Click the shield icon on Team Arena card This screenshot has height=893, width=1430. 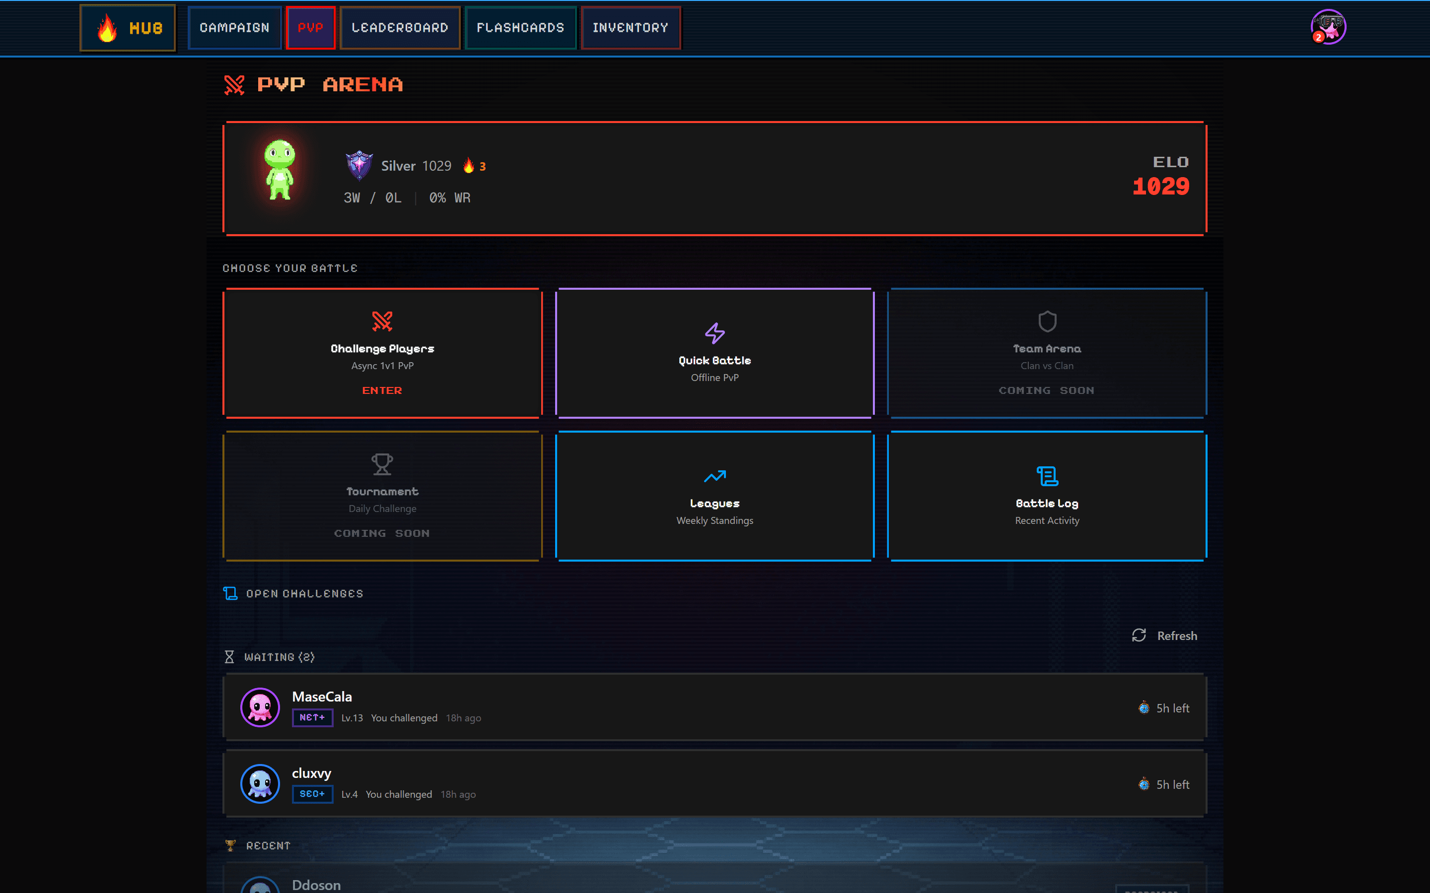(x=1047, y=320)
